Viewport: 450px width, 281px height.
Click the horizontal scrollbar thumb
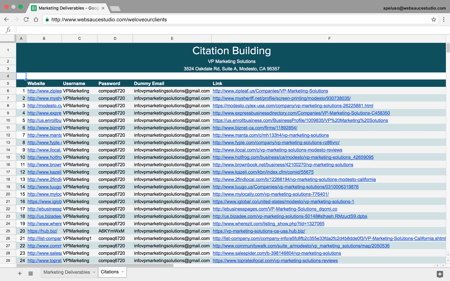pos(95,265)
